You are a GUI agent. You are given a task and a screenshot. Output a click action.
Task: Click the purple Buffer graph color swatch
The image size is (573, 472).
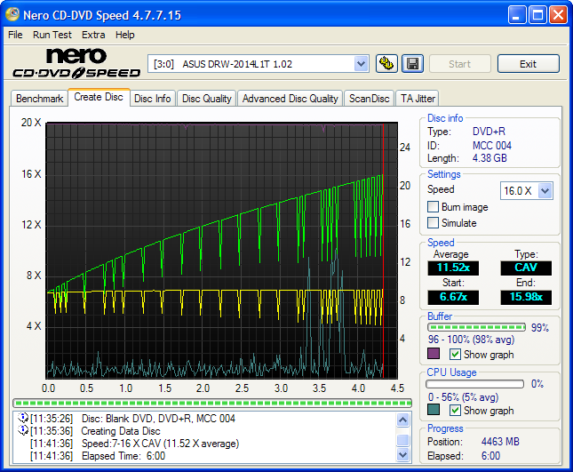434,355
